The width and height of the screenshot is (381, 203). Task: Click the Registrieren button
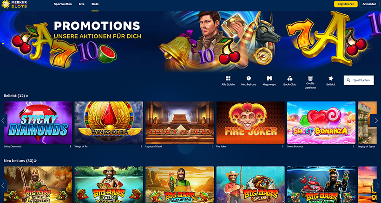346,4
